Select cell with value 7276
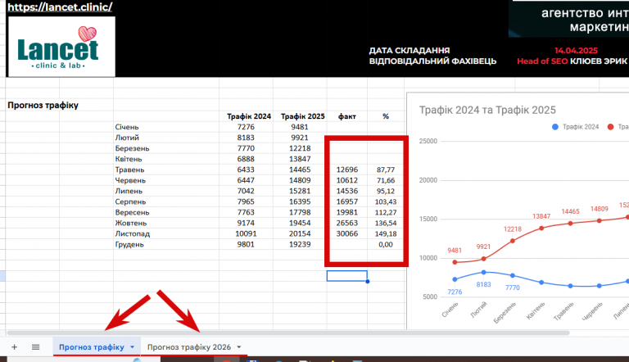 tap(246, 127)
